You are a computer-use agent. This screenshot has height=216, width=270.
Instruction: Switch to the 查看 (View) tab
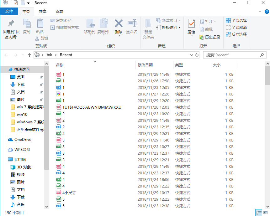coord(59,11)
